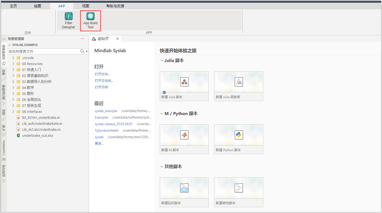This screenshot has height=213, width=382.
Task: Select Lib_dvCalcUnderBrake.m in file tree
Action: [41, 130]
